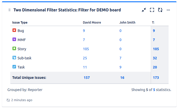Open John Smith's 0 Bug issues

tap(120, 31)
